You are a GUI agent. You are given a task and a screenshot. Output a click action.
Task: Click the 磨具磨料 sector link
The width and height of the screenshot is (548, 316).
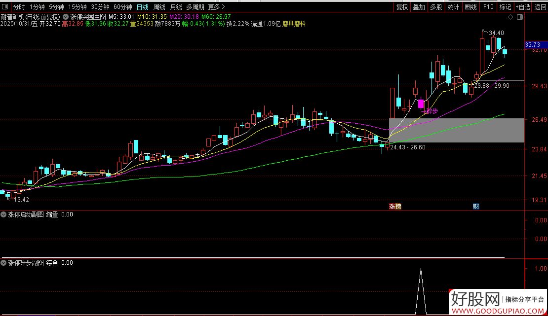pyautogui.click(x=294, y=24)
